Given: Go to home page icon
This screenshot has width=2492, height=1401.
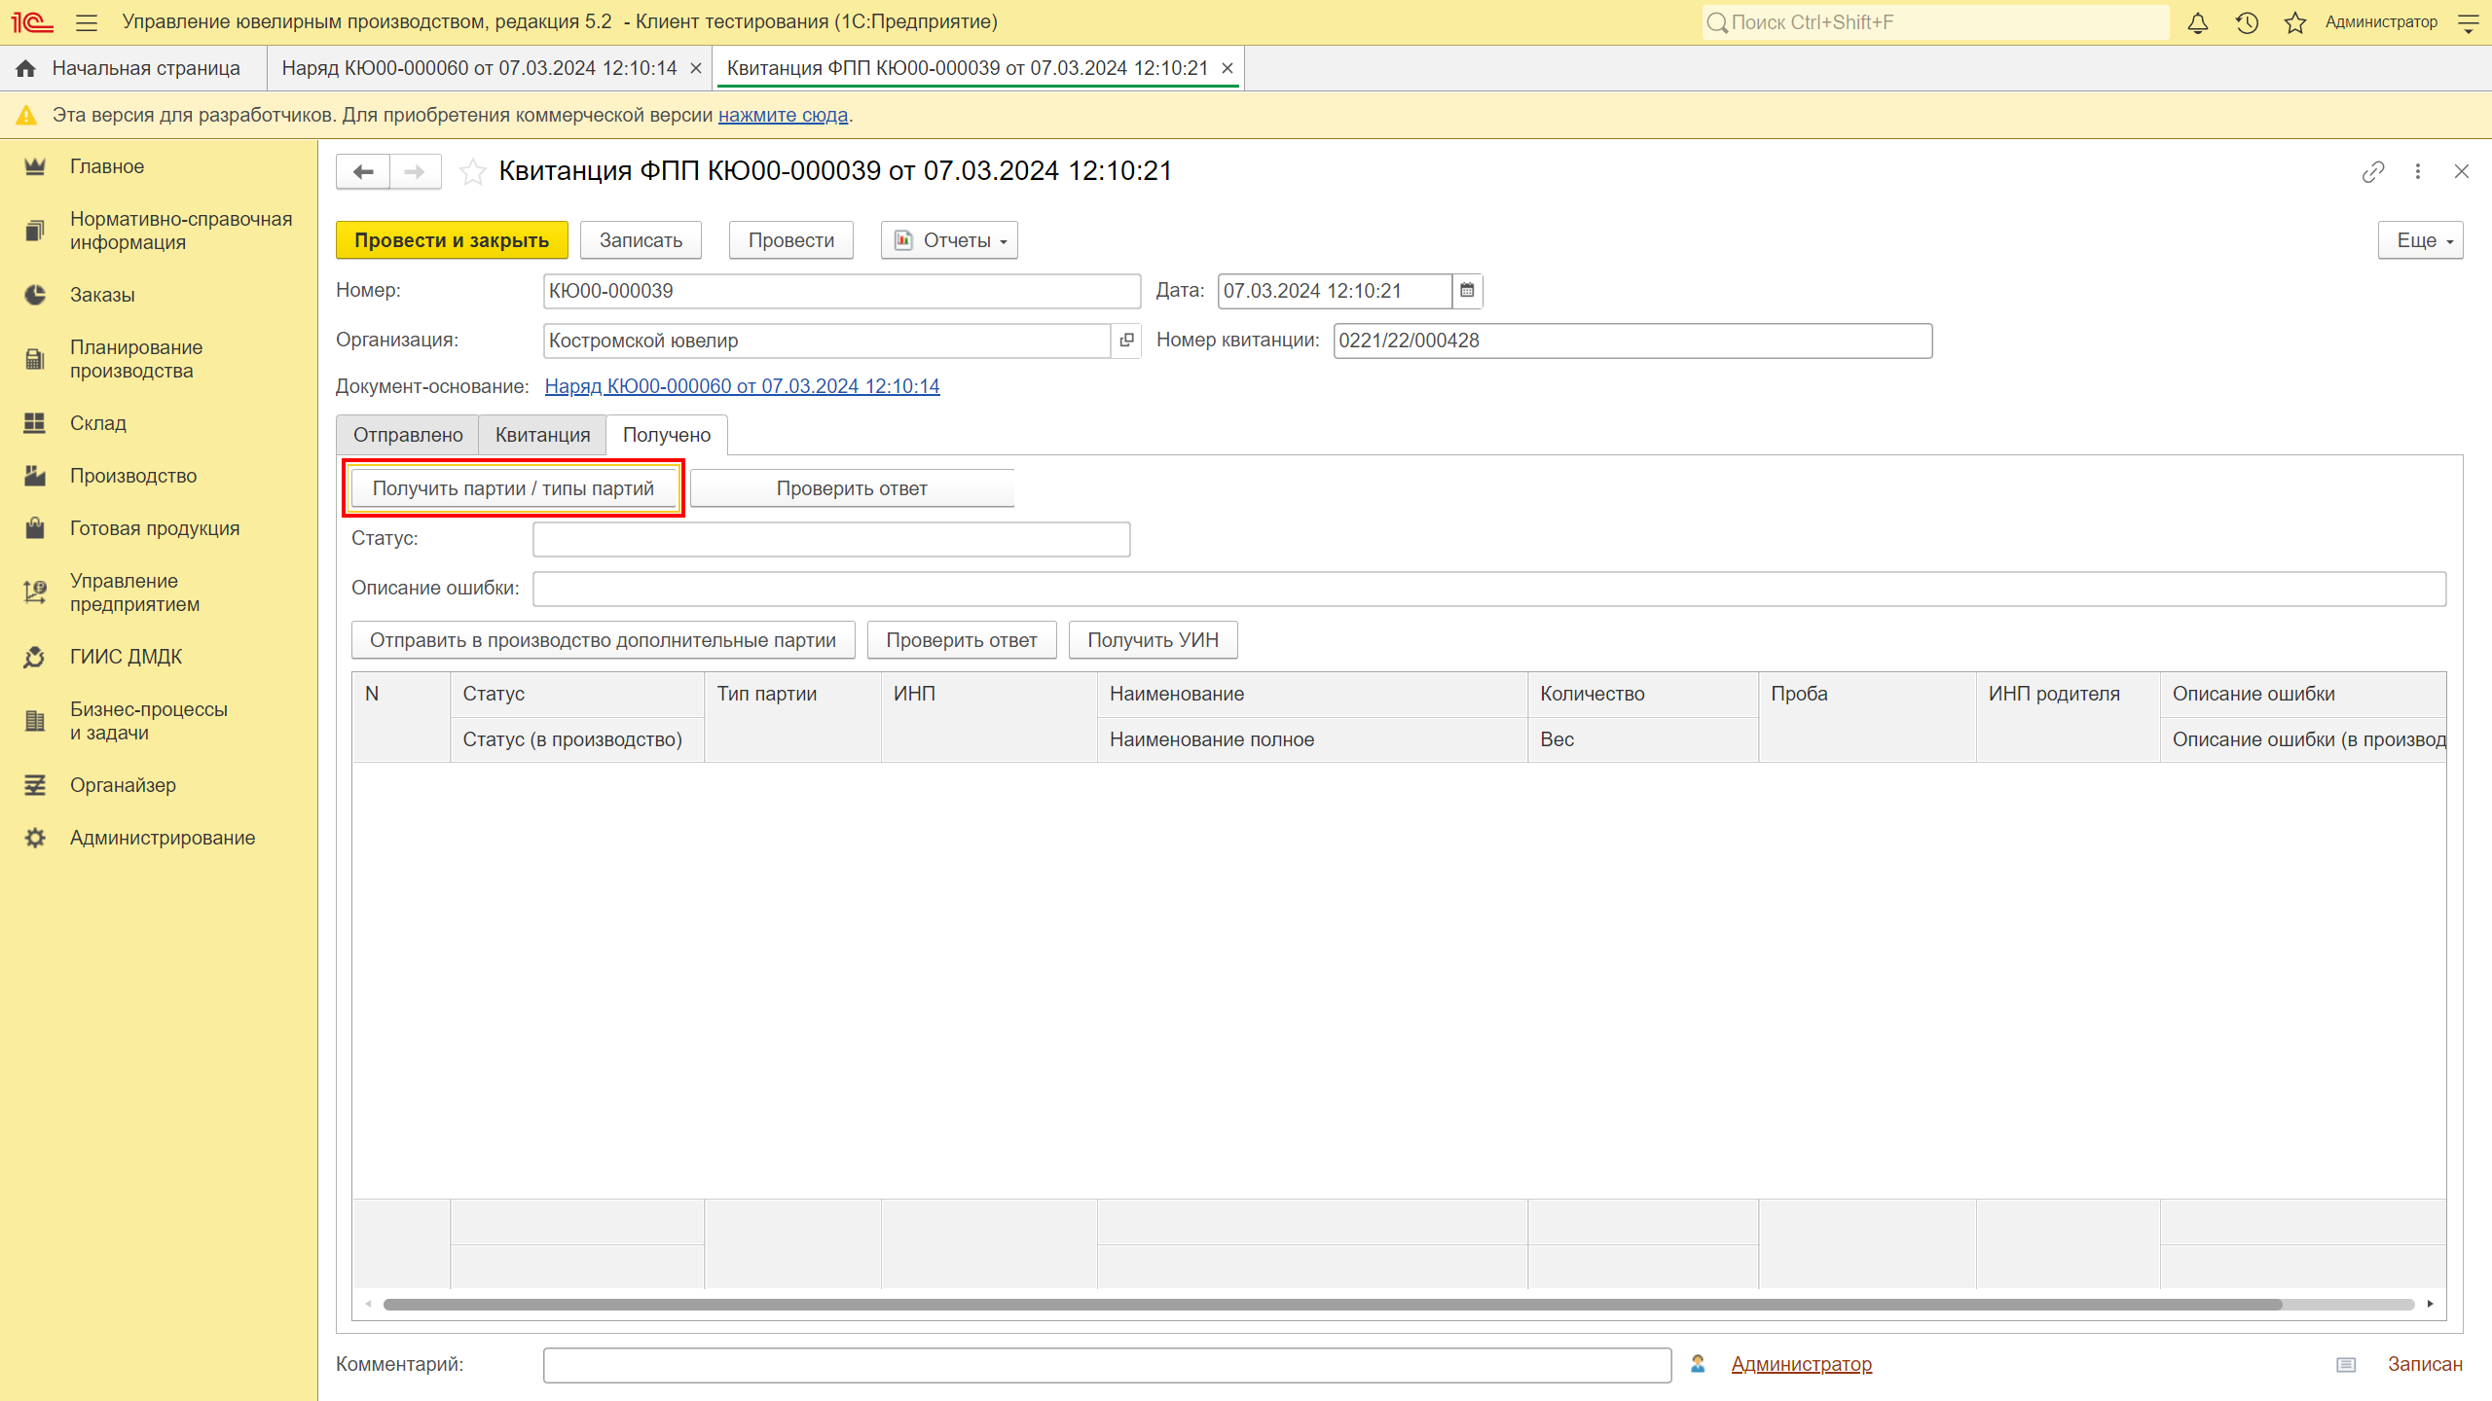Looking at the screenshot, I should tap(26, 68).
